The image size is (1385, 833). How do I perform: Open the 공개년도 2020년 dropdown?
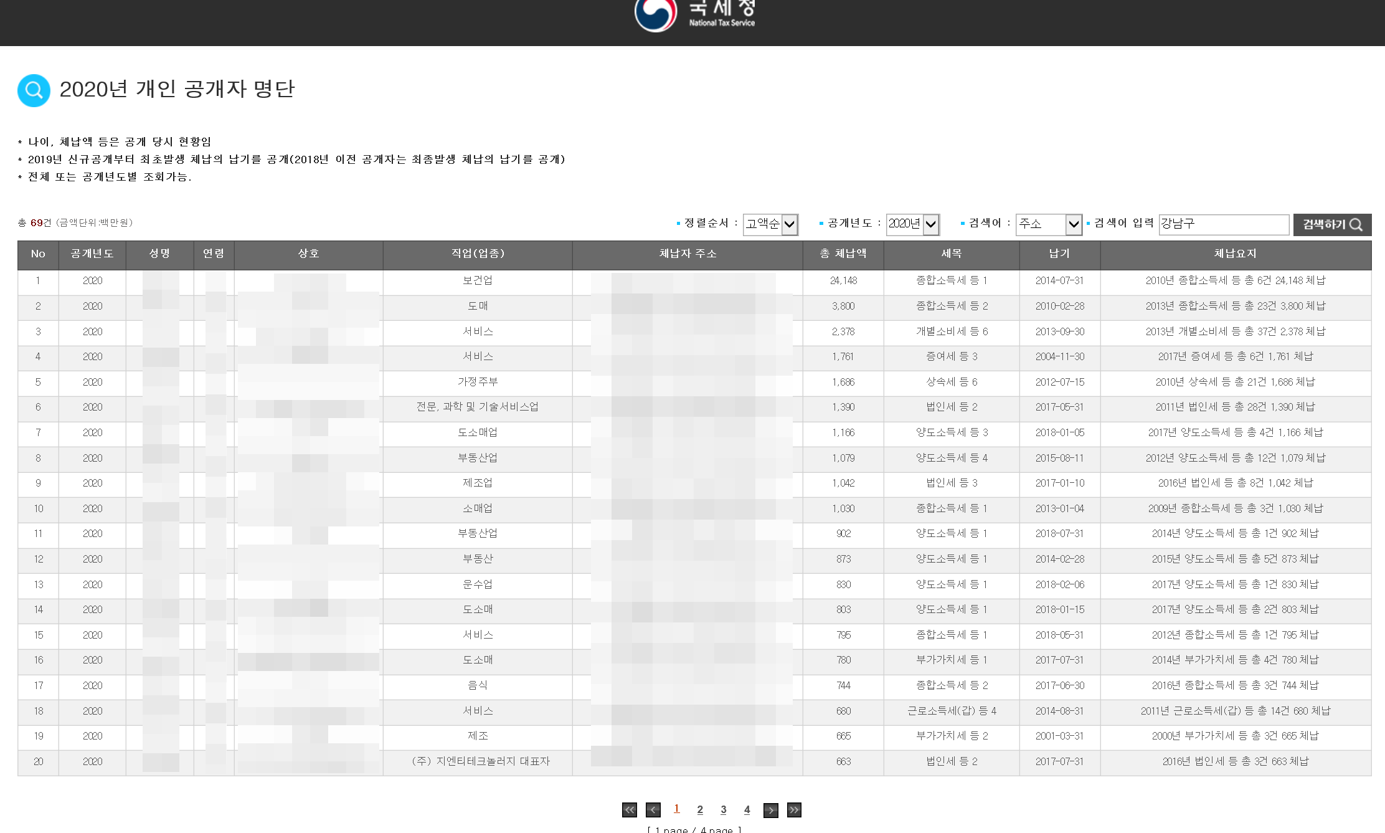tap(912, 224)
